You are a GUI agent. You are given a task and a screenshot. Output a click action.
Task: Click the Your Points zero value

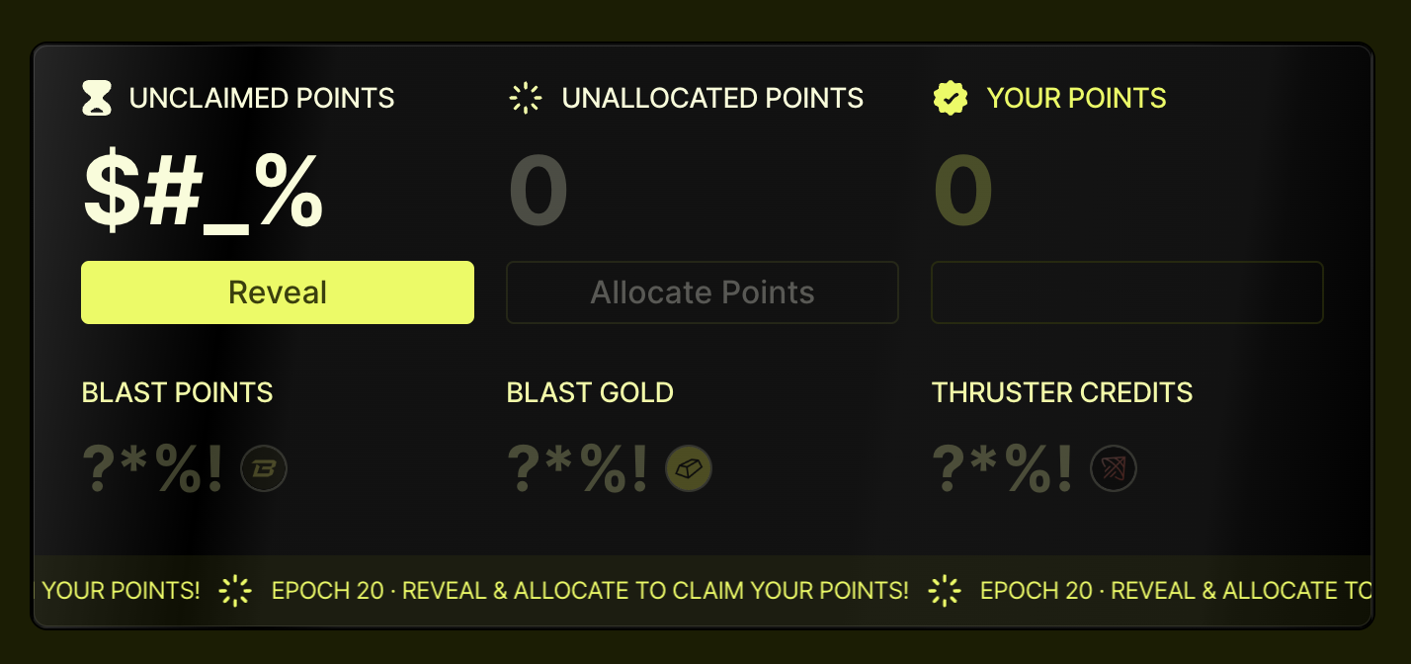coord(963,192)
